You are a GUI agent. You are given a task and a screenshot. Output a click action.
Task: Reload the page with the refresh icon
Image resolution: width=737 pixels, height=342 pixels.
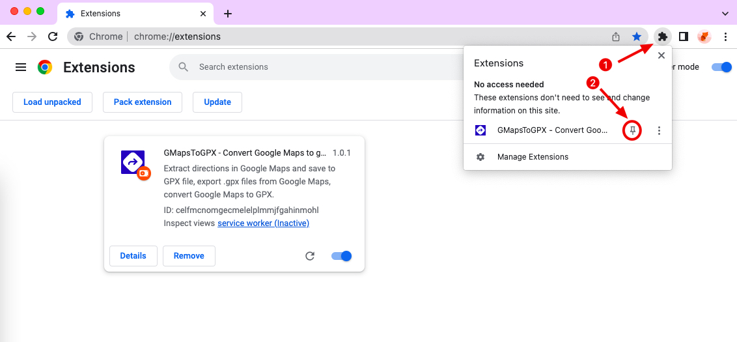pyautogui.click(x=53, y=36)
